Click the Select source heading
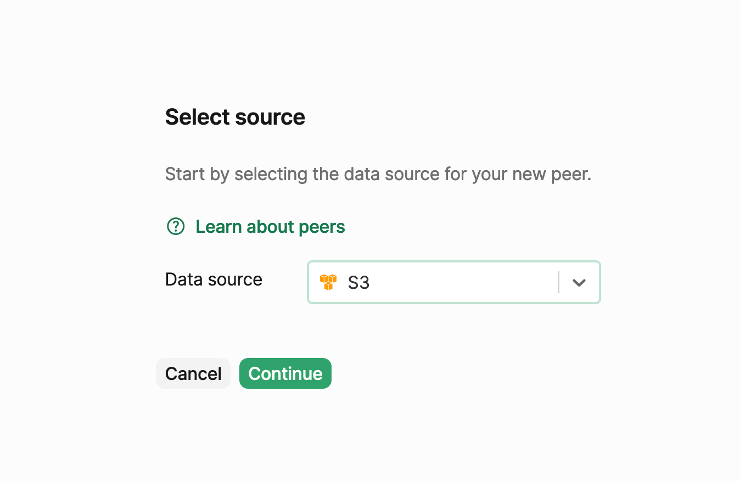The width and height of the screenshot is (740, 481). click(x=235, y=117)
